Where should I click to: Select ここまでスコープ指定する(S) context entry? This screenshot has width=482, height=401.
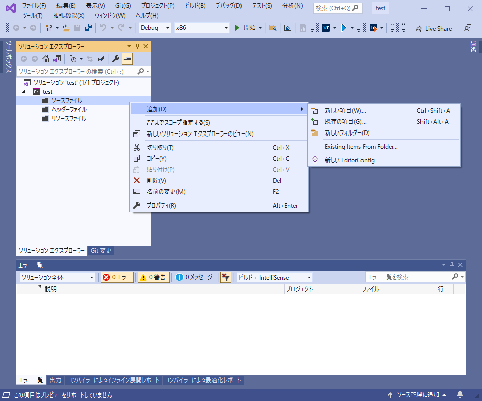tap(219, 122)
